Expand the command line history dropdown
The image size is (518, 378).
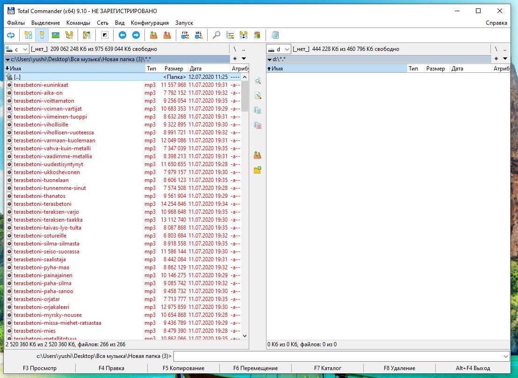504,357
